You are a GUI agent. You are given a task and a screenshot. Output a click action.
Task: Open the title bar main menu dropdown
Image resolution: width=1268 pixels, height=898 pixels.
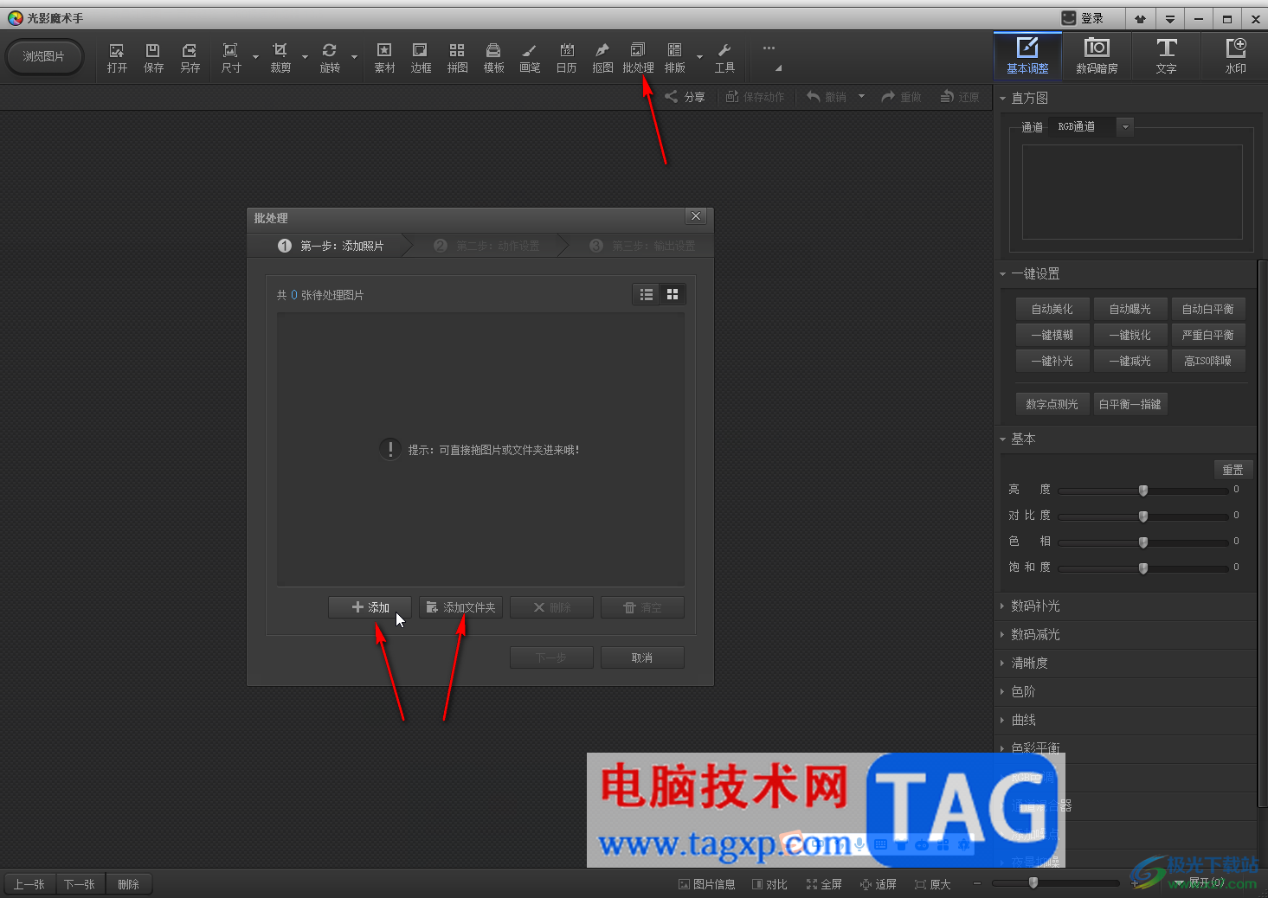(1169, 18)
